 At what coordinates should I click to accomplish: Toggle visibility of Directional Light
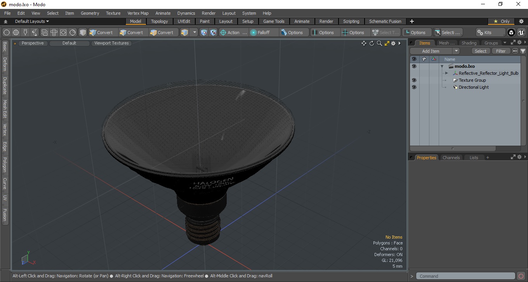click(414, 87)
